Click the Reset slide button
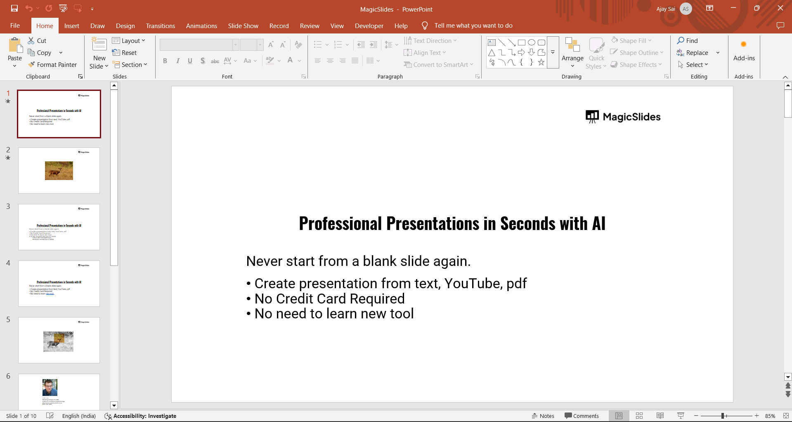 125,53
